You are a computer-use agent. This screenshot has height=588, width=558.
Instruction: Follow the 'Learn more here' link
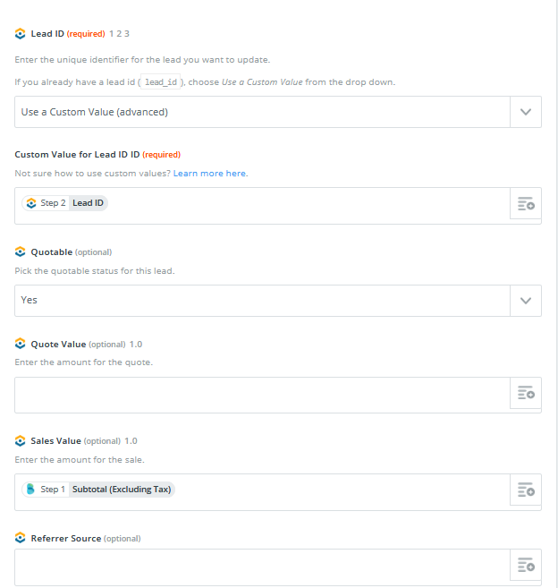(x=209, y=174)
